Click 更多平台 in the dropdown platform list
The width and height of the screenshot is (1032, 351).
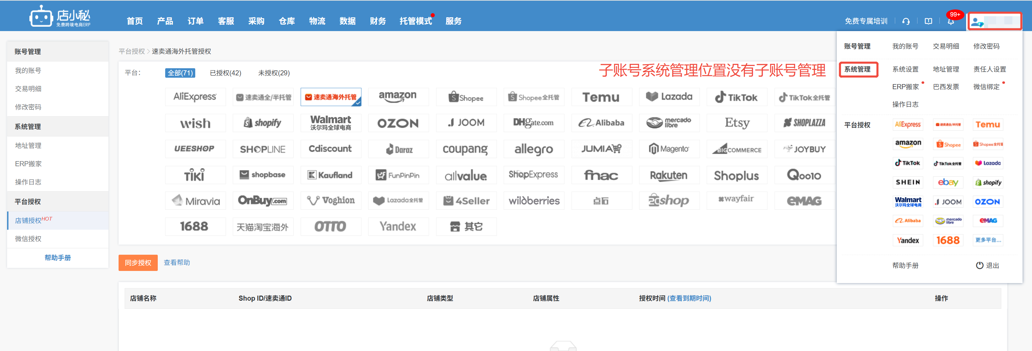point(988,240)
